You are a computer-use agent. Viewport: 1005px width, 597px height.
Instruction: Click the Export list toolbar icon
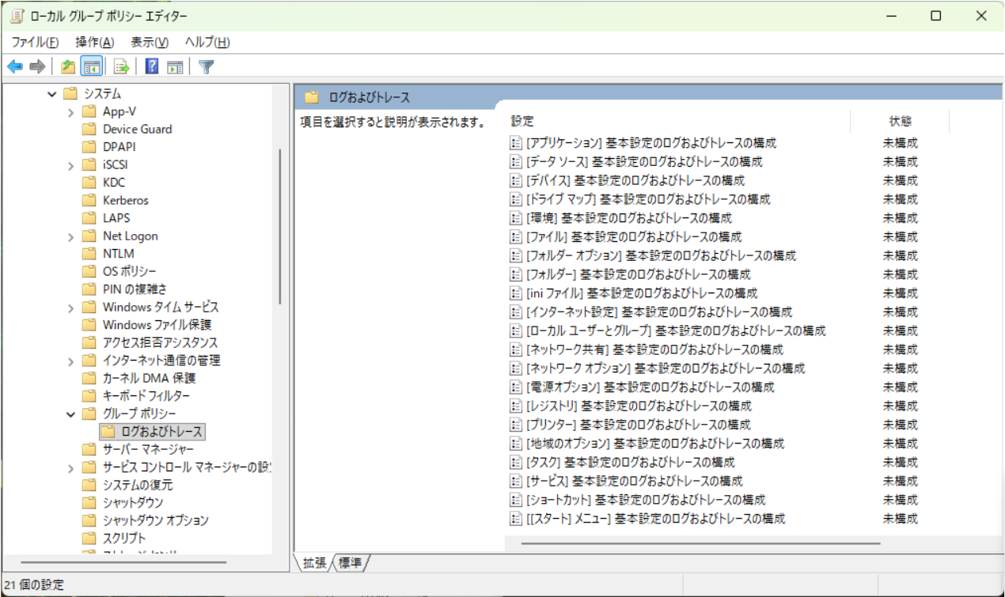121,67
